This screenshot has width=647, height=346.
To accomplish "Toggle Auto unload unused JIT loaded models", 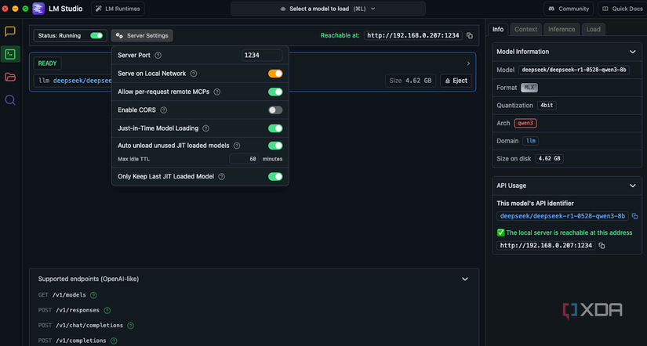I will pos(275,146).
